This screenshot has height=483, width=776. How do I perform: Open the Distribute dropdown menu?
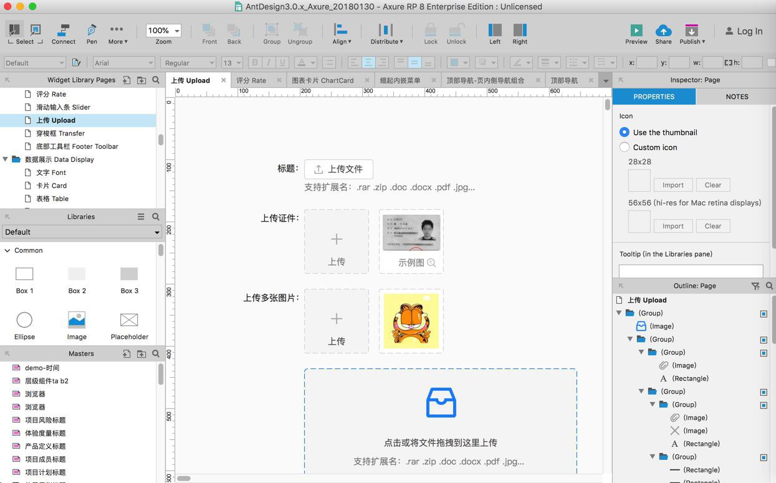pyautogui.click(x=386, y=34)
